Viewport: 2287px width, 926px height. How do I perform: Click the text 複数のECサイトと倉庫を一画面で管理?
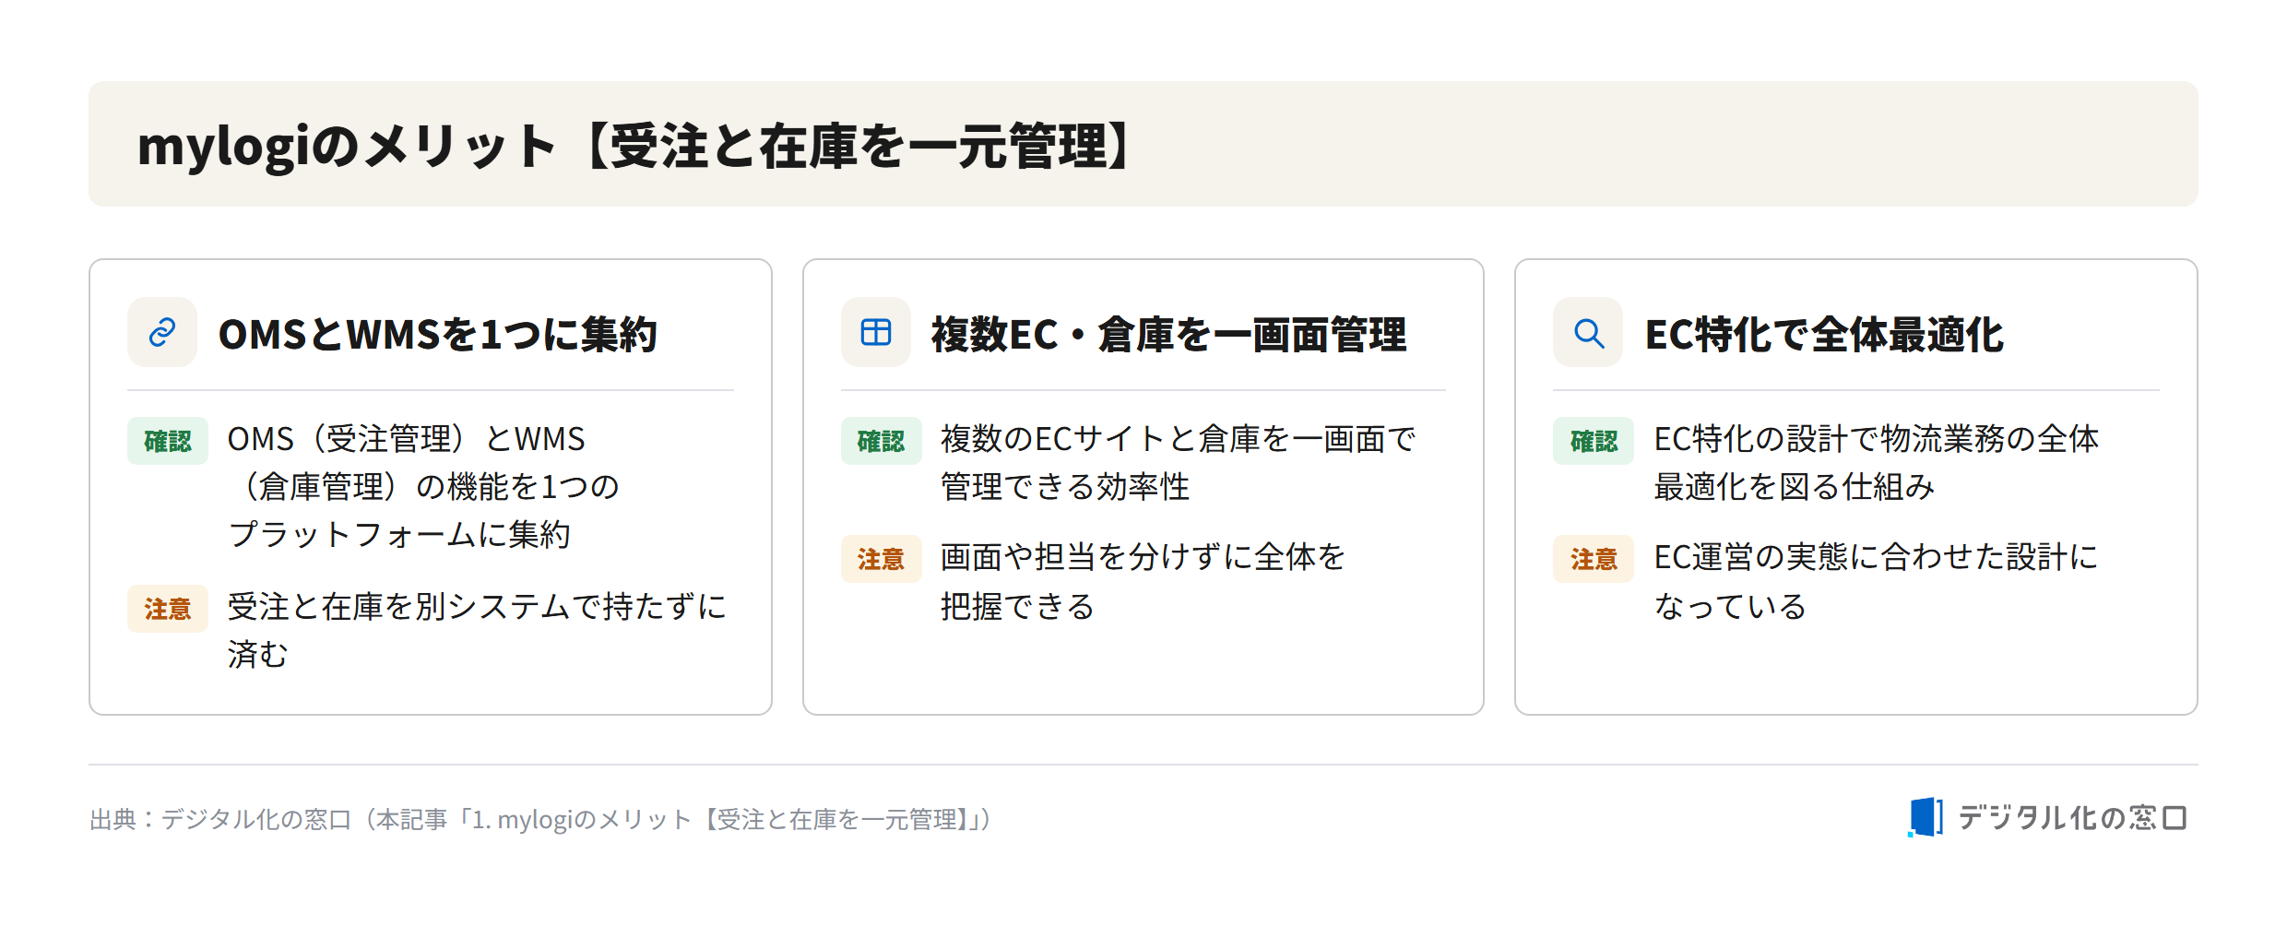(1178, 463)
